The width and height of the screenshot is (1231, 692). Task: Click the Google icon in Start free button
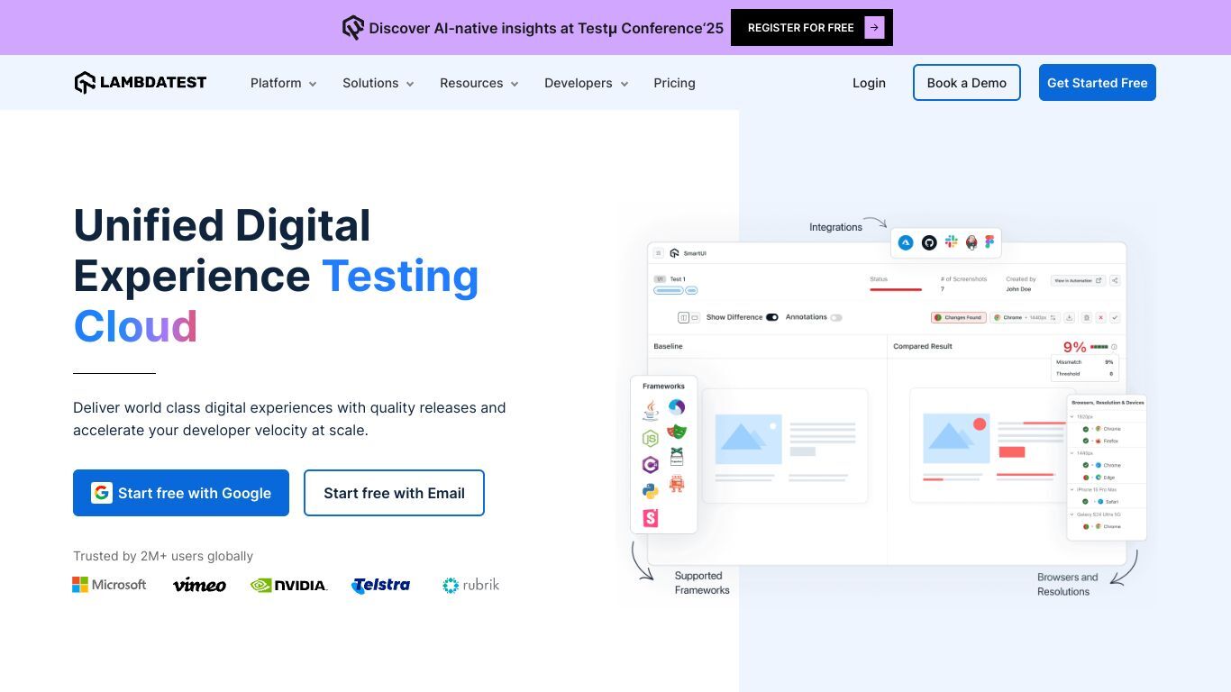click(x=102, y=493)
